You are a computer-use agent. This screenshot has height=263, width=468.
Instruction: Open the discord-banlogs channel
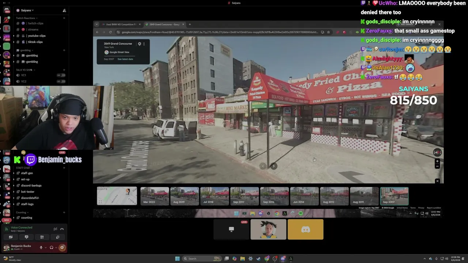click(40, 186)
